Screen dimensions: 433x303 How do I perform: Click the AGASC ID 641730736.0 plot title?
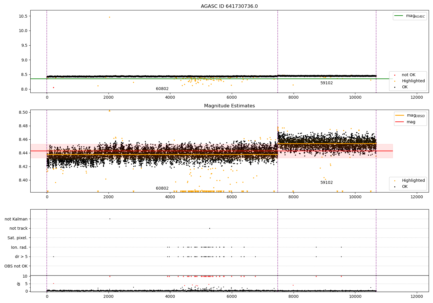[x=229, y=6]
